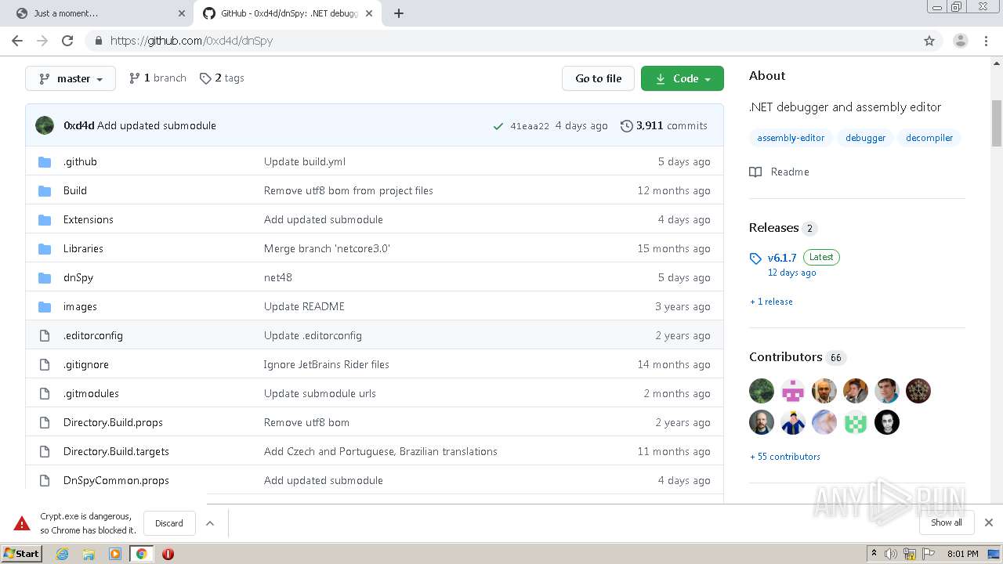Click the Go to file button
This screenshot has height=564, width=1003.
(x=598, y=78)
